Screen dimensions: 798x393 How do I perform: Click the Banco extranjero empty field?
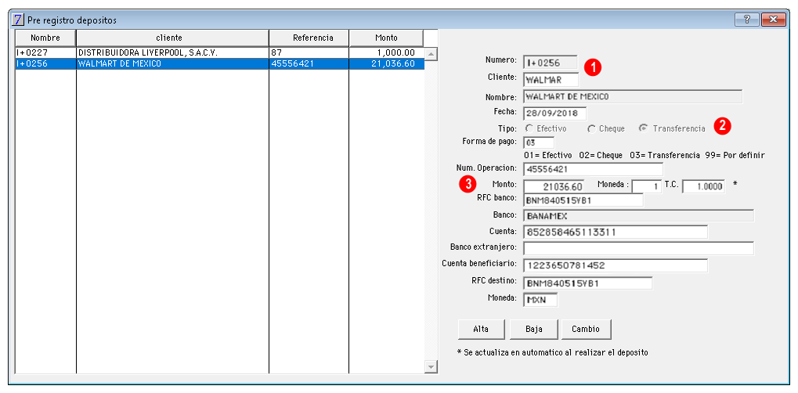pyautogui.click(x=637, y=248)
